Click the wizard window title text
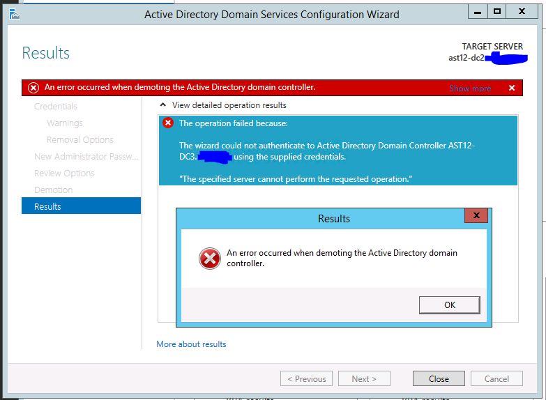546x400 pixels. coord(272,15)
